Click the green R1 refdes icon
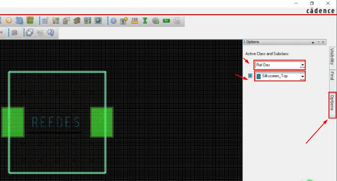Image resolution: width=337 pixels, height=181 pixels. click(166, 21)
